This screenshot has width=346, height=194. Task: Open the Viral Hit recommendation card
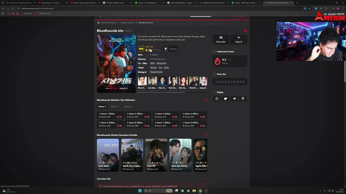(x=156, y=155)
